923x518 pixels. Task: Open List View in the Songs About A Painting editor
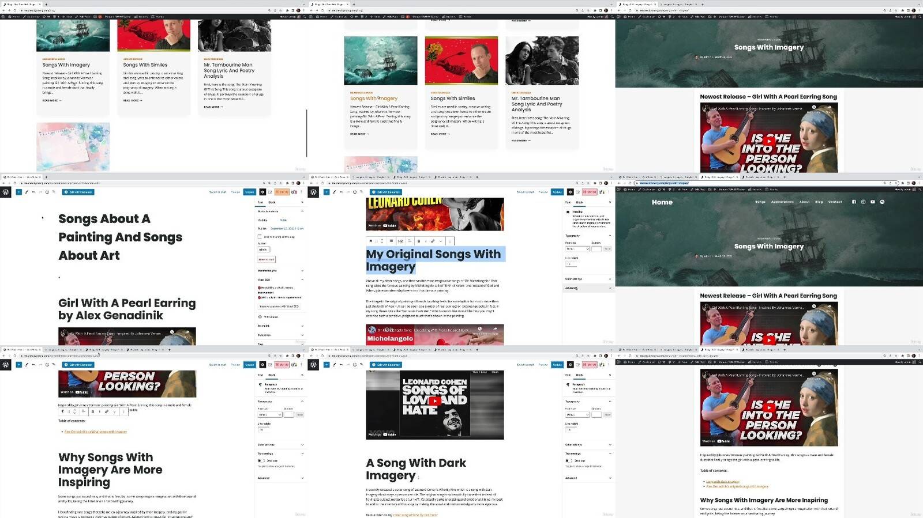coord(54,192)
